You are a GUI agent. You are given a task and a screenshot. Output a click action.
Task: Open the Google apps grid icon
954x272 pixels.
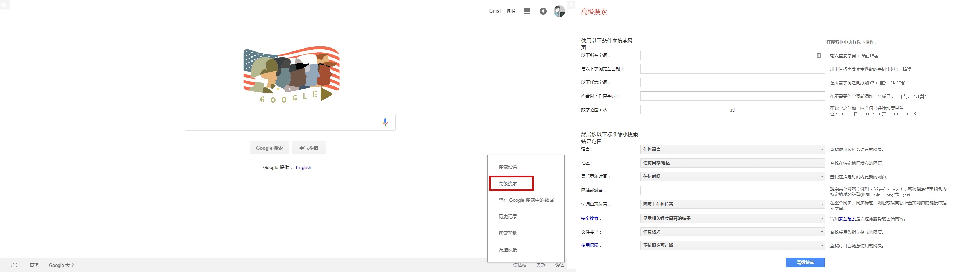click(x=527, y=11)
